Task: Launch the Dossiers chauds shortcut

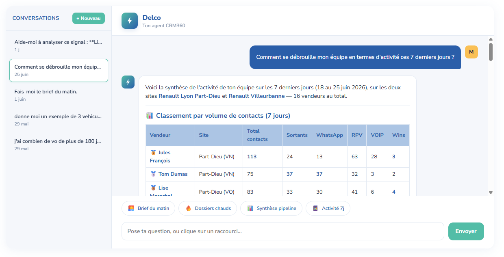Action: point(208,208)
